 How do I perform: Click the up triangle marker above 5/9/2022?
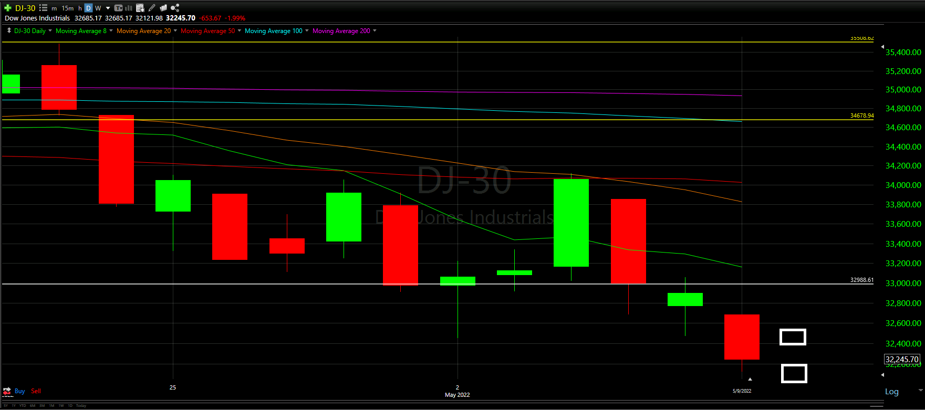[750, 379]
